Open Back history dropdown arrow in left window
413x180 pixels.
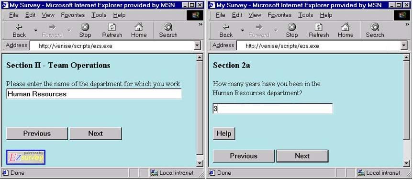[36, 30]
